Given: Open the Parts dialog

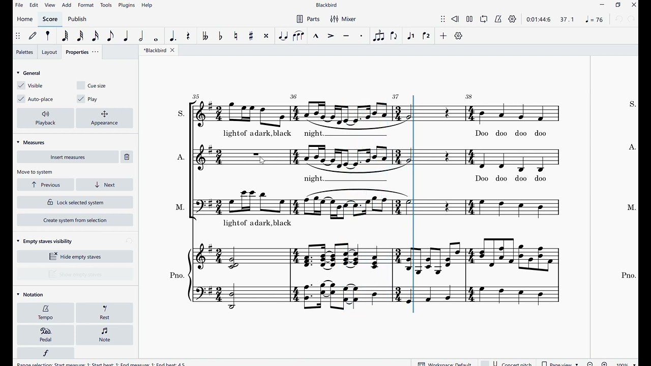Looking at the screenshot, I should click(x=308, y=19).
